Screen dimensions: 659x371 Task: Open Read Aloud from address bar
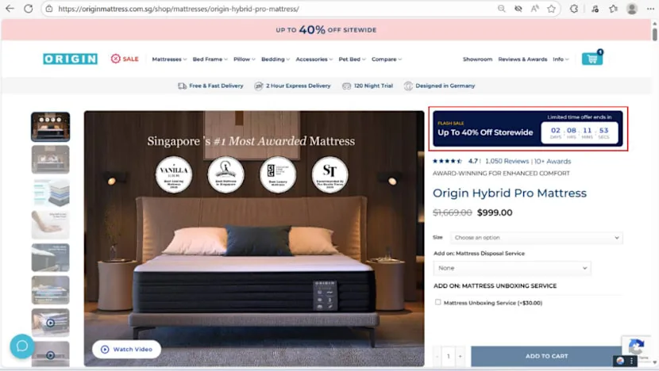[x=534, y=9]
